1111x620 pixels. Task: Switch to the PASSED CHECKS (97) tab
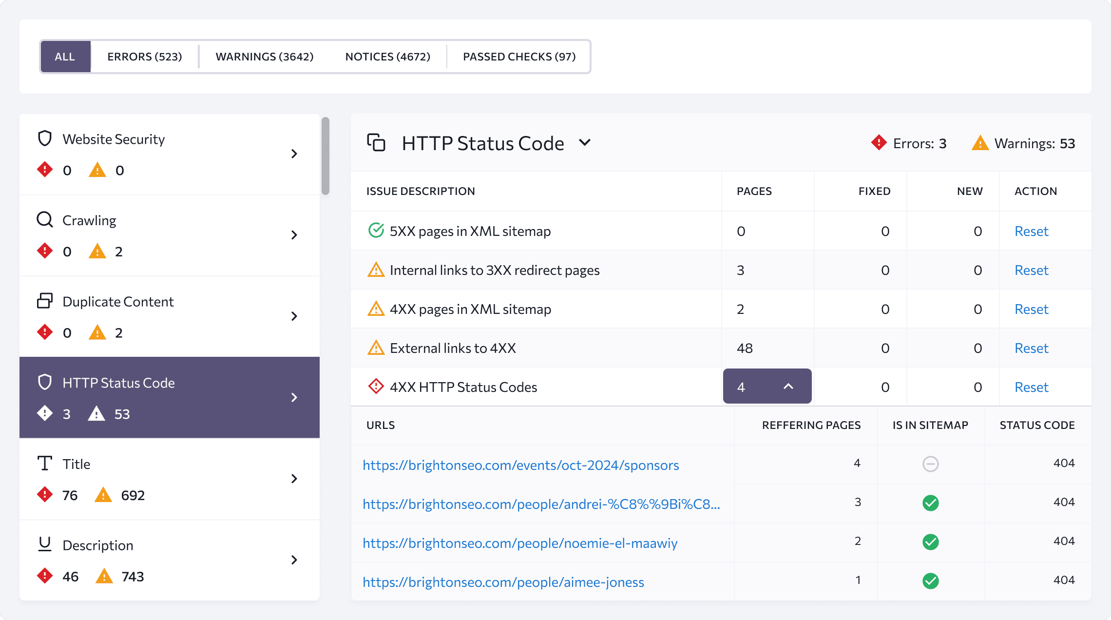(x=519, y=57)
